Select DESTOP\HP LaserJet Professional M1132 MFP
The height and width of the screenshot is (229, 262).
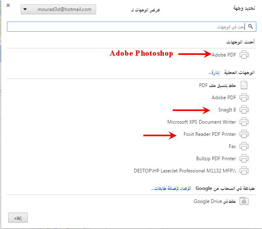click(x=185, y=171)
